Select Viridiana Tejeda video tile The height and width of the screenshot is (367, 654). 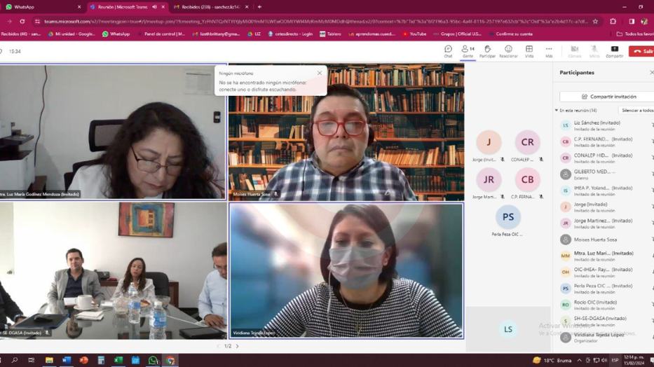pos(346,270)
